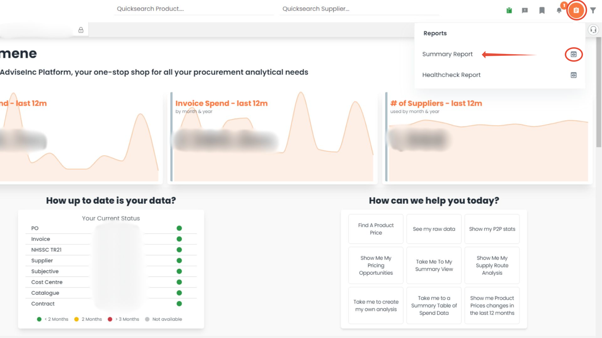Click the Subjective status row label
This screenshot has width=602, height=338.
point(45,271)
